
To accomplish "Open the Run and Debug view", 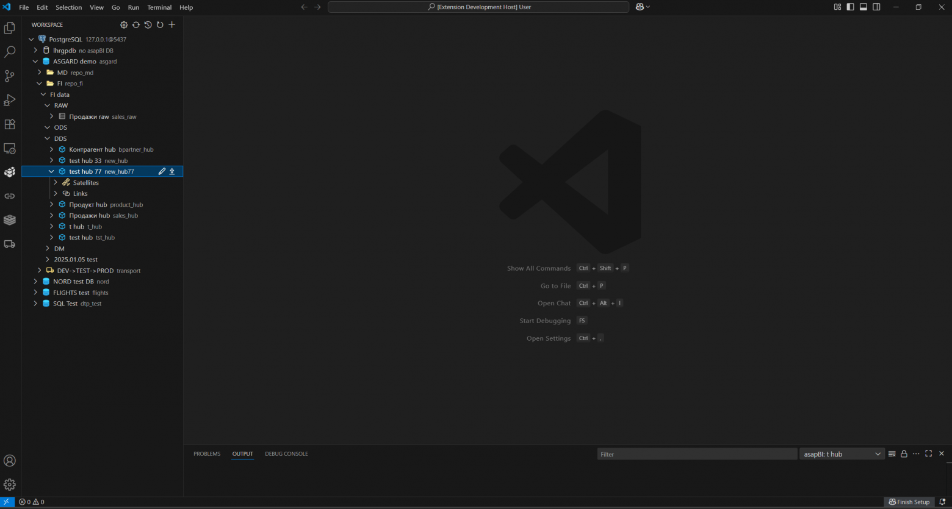I will point(10,100).
